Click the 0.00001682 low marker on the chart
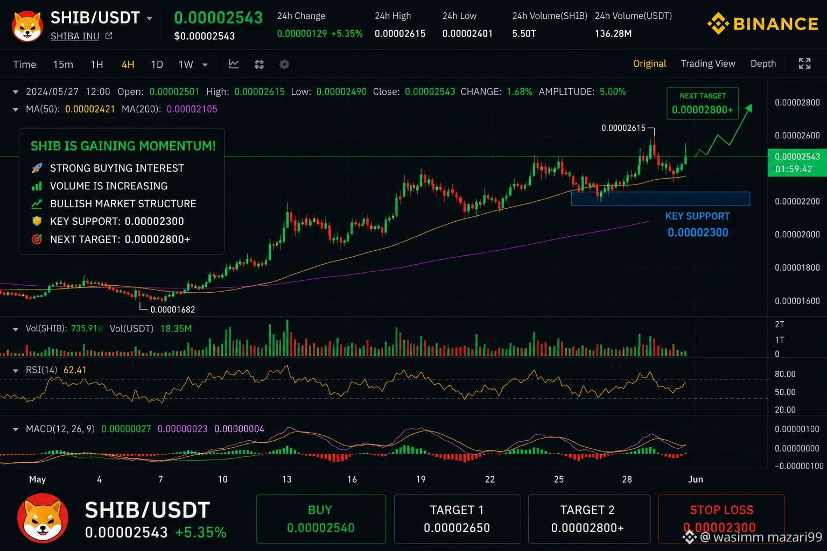The image size is (827, 551). 173,309
